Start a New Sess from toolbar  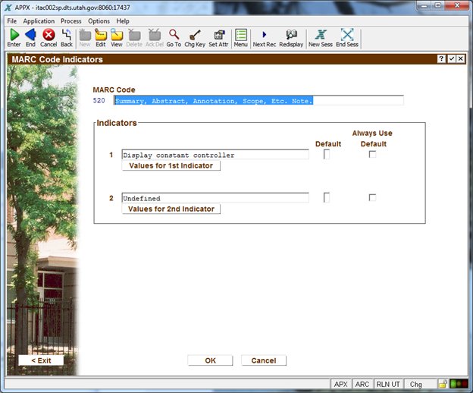pos(320,35)
